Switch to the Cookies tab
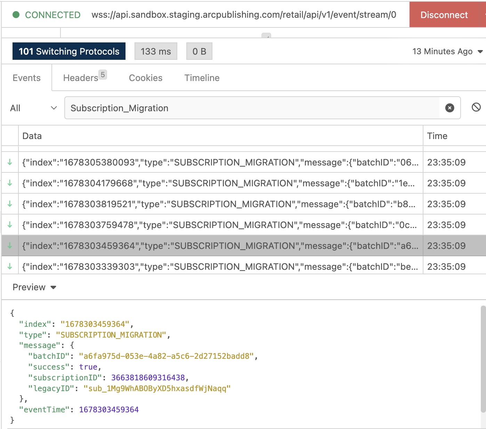 click(146, 78)
